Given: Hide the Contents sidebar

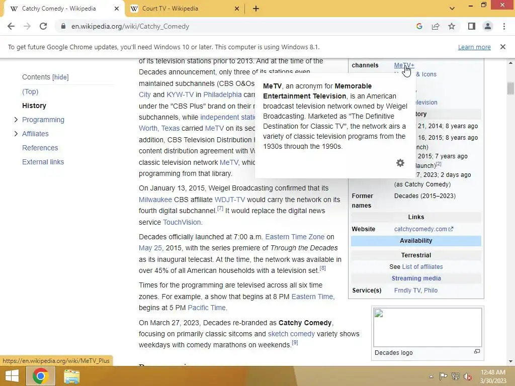Looking at the screenshot, I should [x=60, y=77].
